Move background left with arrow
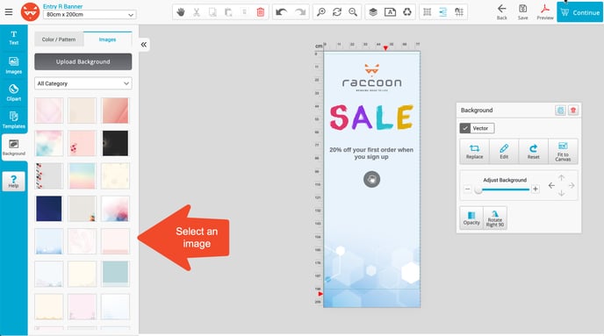Image resolution: width=604 pixels, height=336 pixels. 551,185
